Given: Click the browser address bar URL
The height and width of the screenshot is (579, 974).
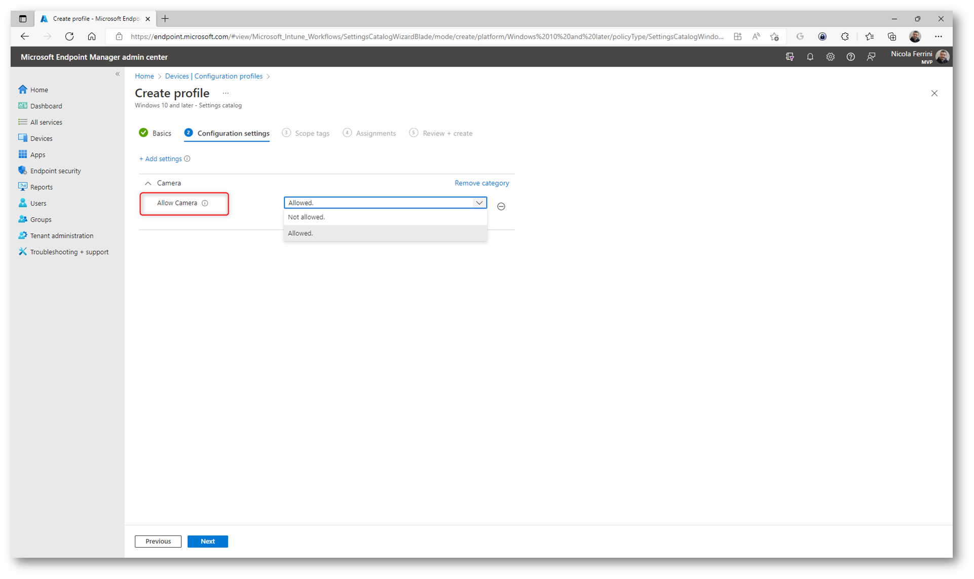Looking at the screenshot, I should [x=427, y=36].
